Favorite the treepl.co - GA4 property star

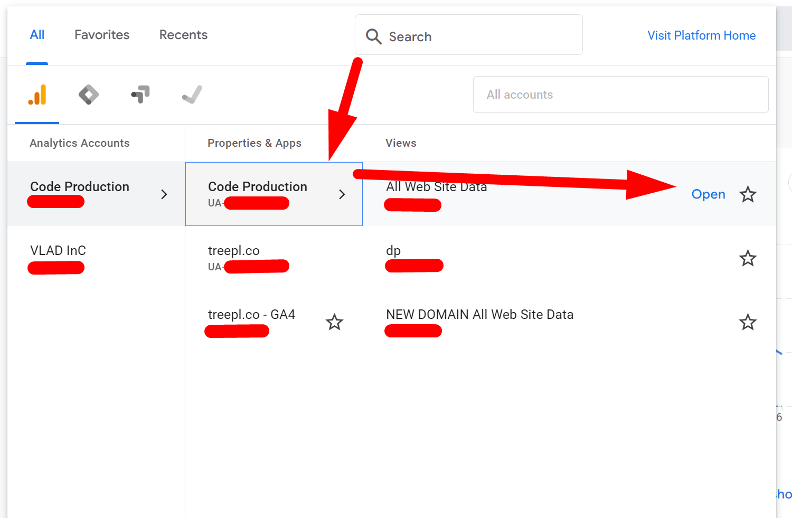click(x=334, y=322)
